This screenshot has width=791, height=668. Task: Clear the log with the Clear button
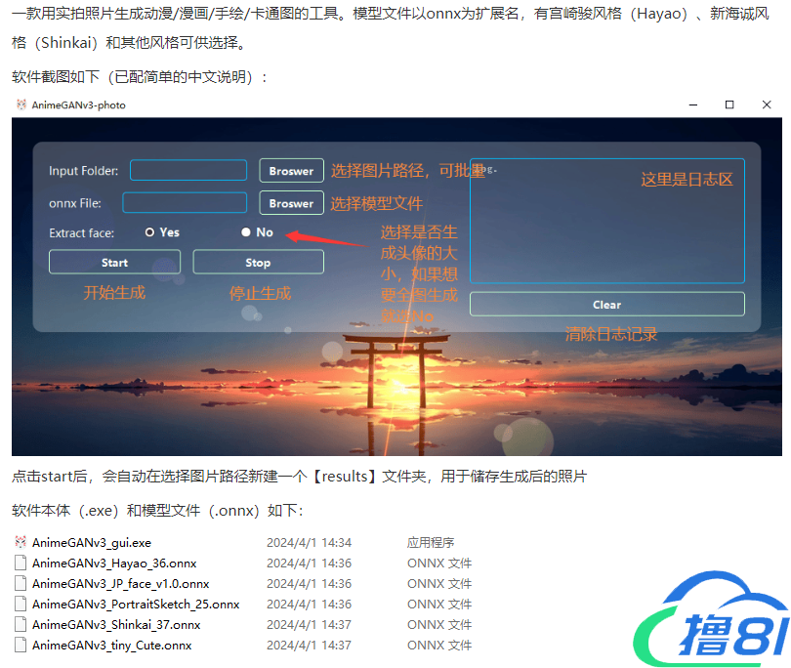606,305
